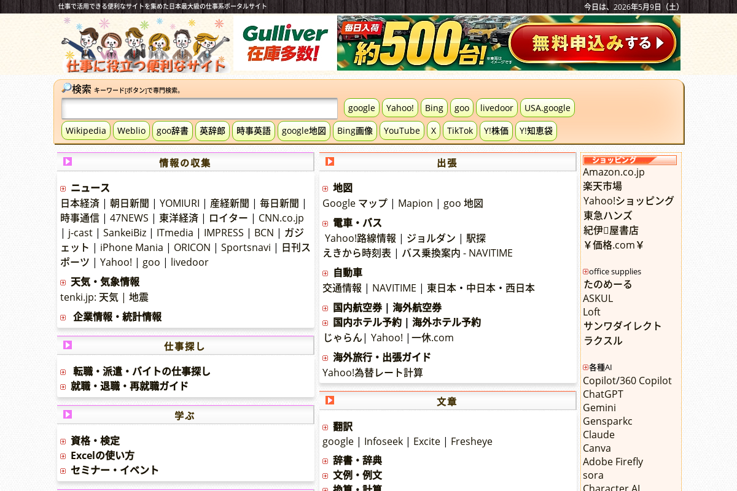The image size is (737, 491).
Task: Click the 無料申込みする banner button
Action: point(593,43)
